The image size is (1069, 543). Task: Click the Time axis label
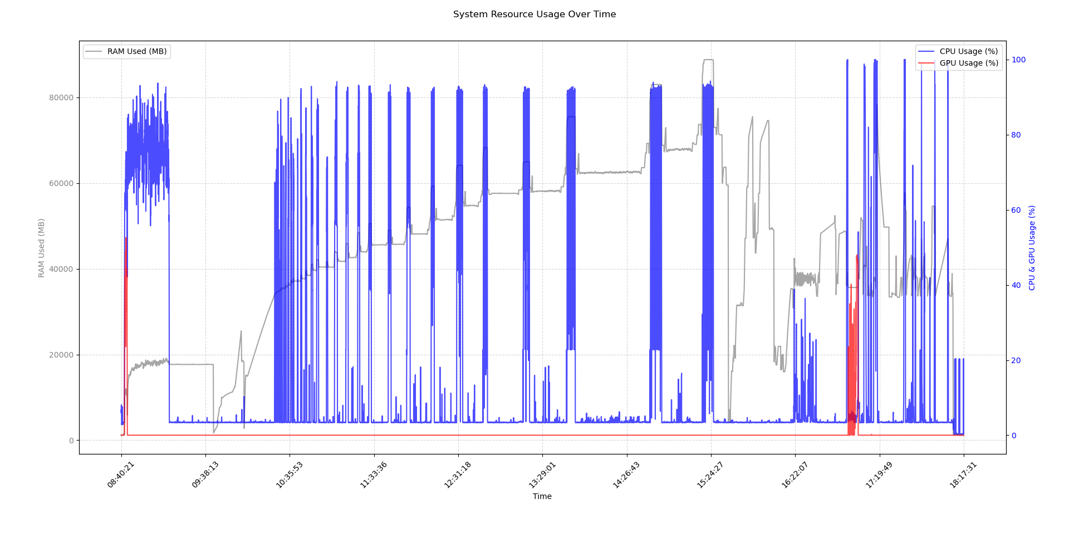coord(542,496)
